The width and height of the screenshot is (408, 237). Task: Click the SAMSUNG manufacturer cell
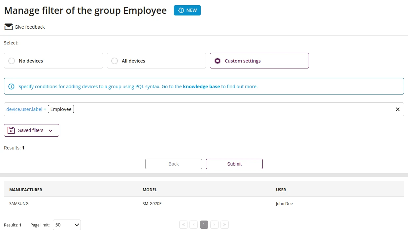[19, 204]
